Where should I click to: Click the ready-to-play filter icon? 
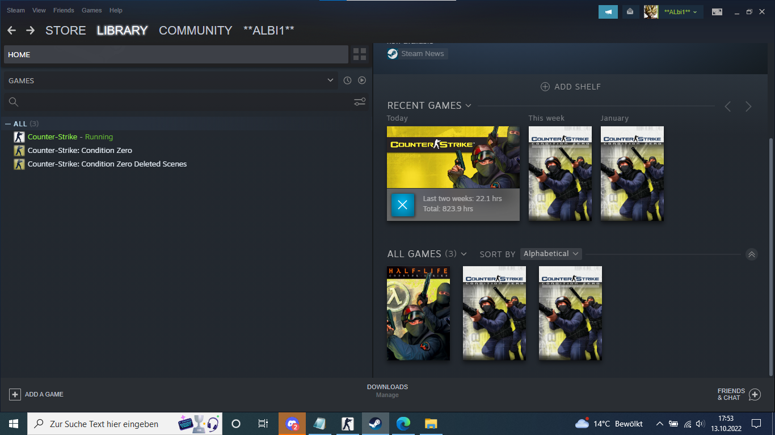click(x=362, y=80)
